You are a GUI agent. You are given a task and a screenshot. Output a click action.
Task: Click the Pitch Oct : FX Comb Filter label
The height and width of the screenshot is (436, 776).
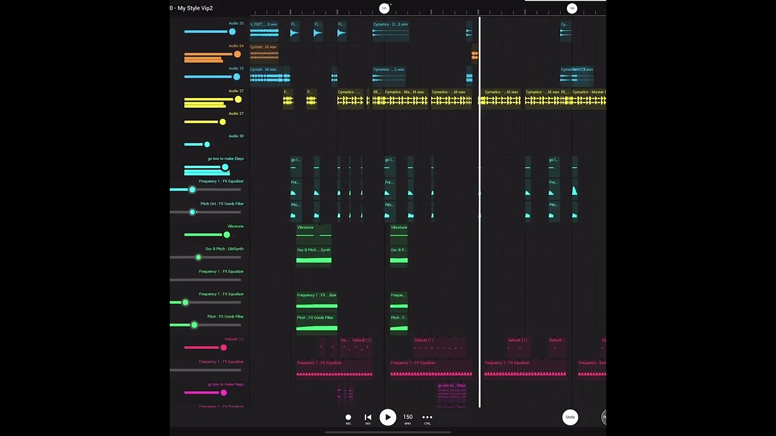click(222, 204)
